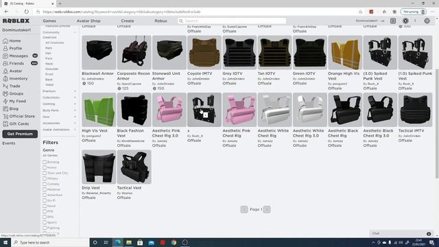
Task: Collapse the Community Creations category
Action: 75,32
